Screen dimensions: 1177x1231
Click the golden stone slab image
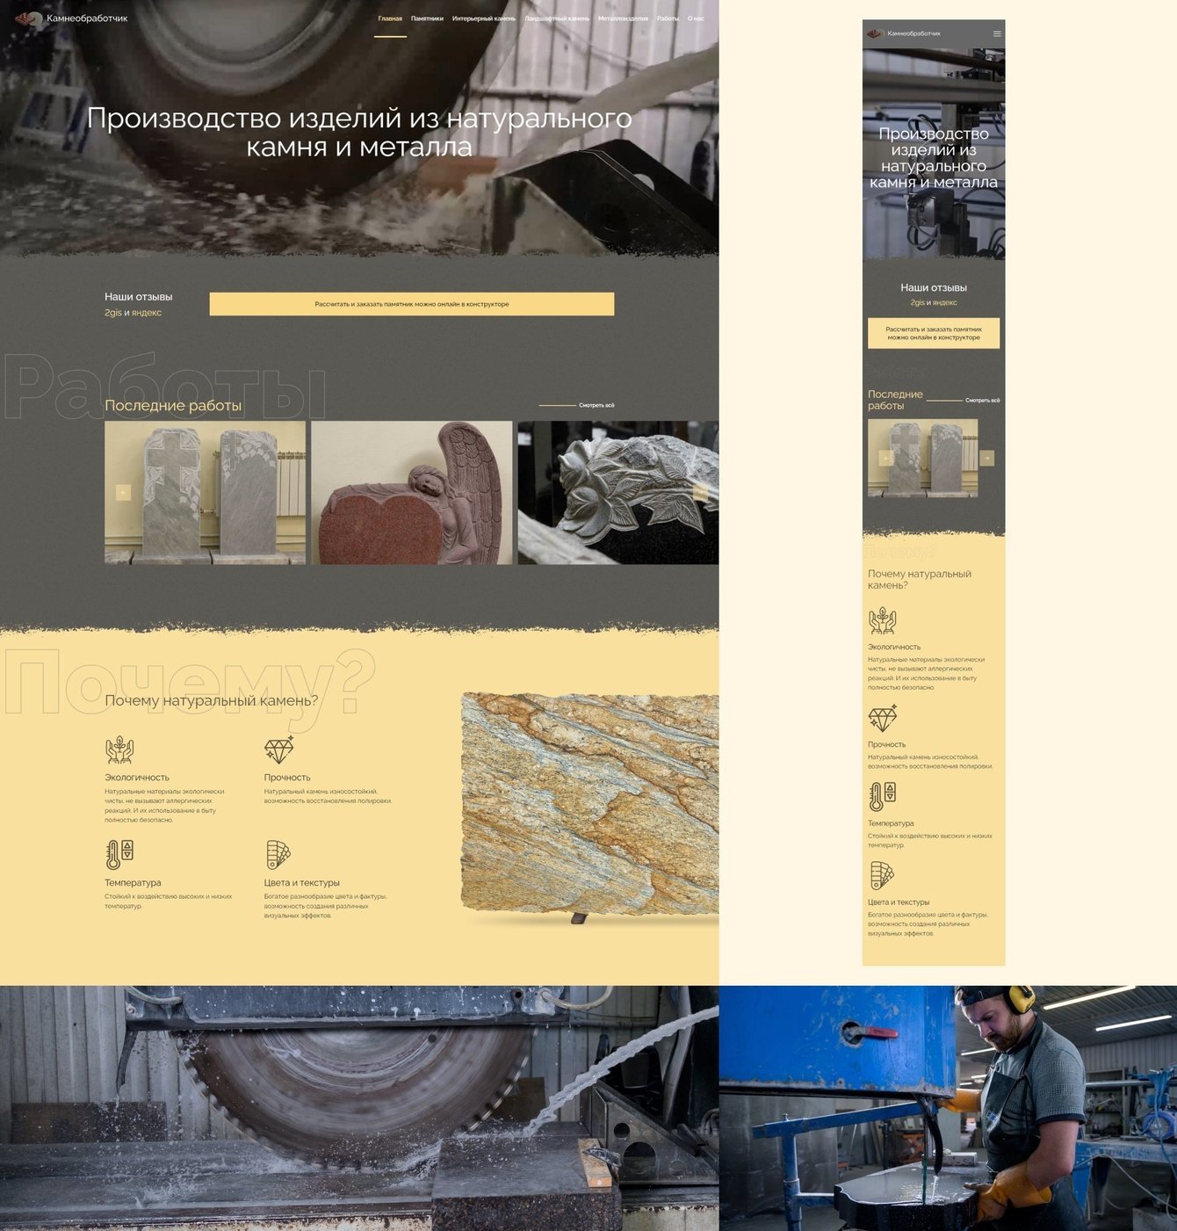pyautogui.click(x=590, y=807)
